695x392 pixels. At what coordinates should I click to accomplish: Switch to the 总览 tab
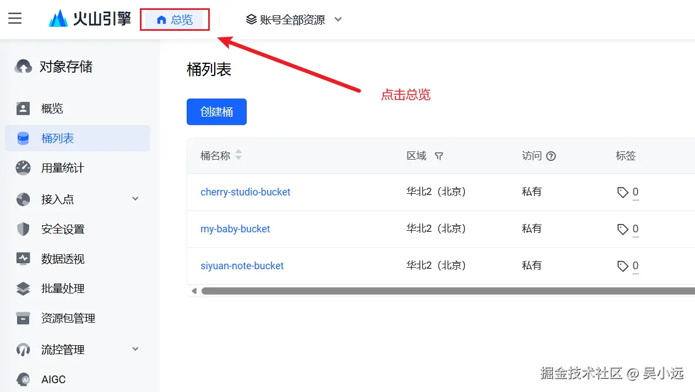175,19
